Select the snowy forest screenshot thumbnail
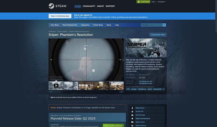The height and width of the screenshot is (127, 217). (x=71, y=86)
